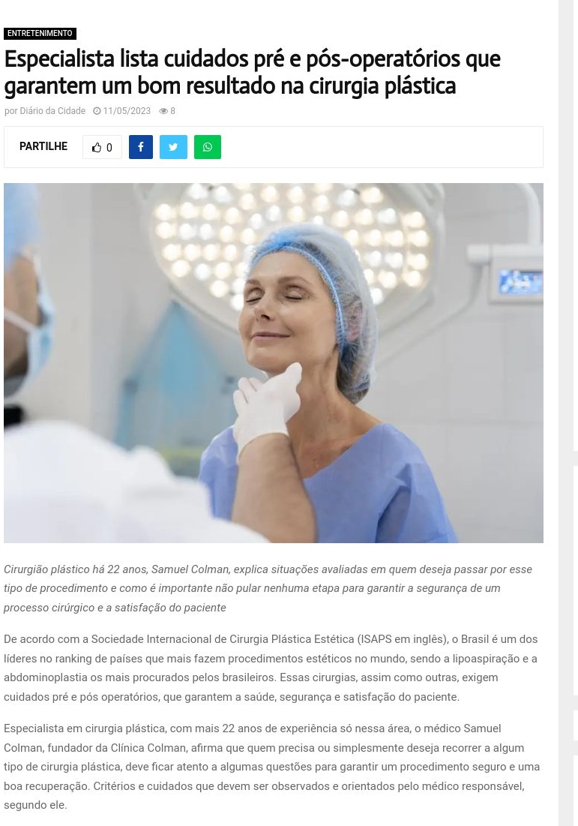
Task: Open author link Diário da Cidade
Action: [x=52, y=110]
